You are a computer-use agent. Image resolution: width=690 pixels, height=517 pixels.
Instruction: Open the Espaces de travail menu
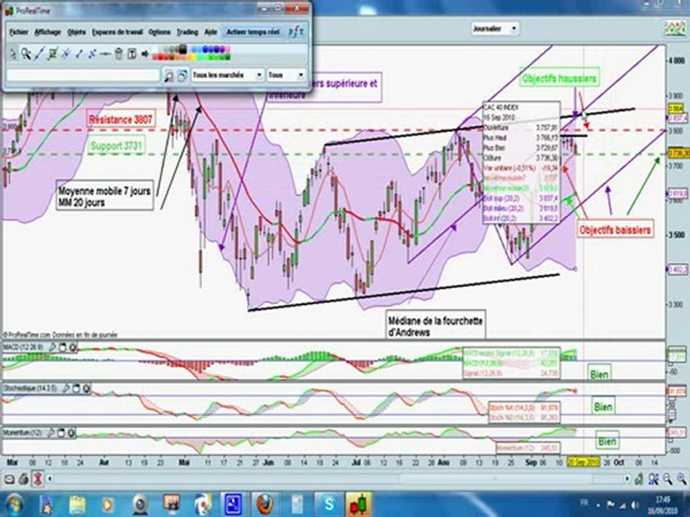coord(117,32)
